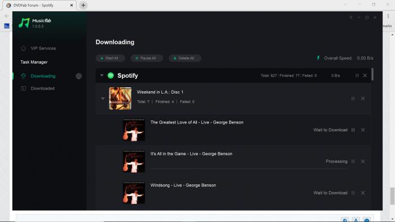
Task: Click the Musicfab logo icon
Action: click(24, 23)
